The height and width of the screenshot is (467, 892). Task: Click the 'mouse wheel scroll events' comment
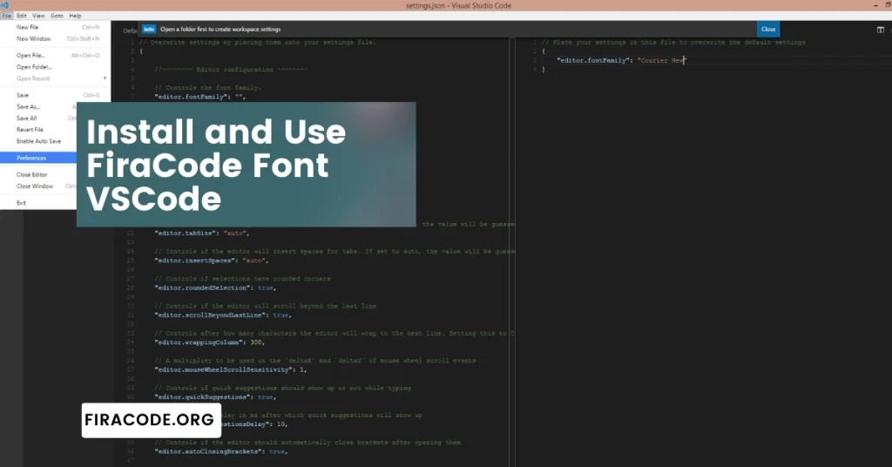314,361
